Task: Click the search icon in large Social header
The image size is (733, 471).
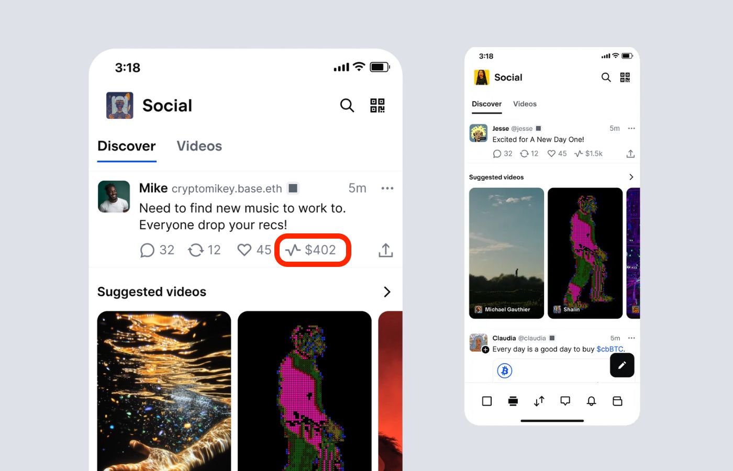Action: coord(347,105)
